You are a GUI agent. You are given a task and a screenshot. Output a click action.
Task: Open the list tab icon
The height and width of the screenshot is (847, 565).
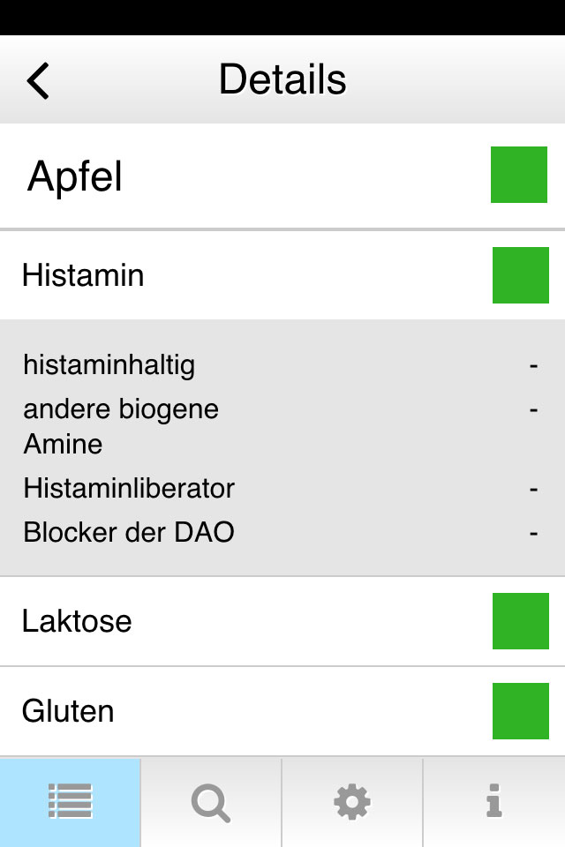point(71,802)
